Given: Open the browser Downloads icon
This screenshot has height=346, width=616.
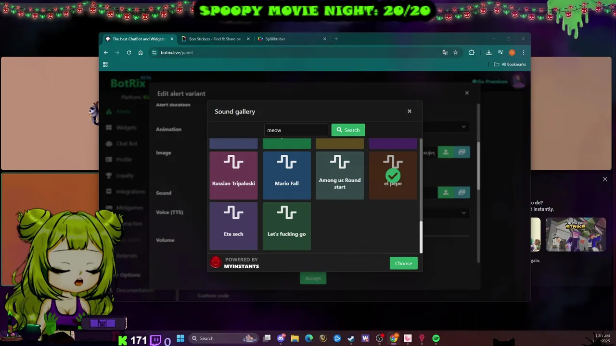Looking at the screenshot, I should [489, 52].
